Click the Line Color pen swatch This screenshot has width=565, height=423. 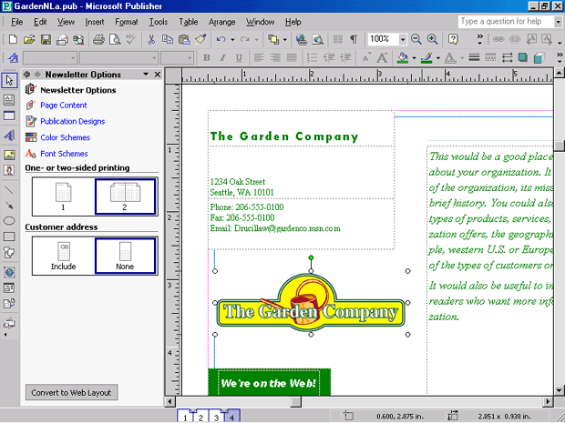click(427, 57)
